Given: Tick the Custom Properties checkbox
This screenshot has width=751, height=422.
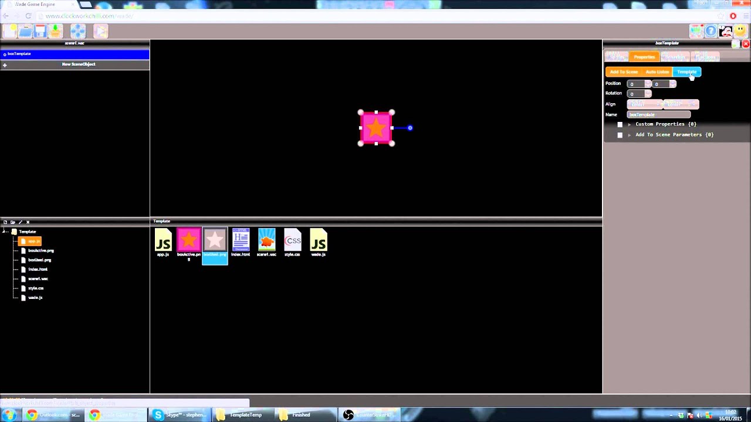Looking at the screenshot, I should [620, 124].
